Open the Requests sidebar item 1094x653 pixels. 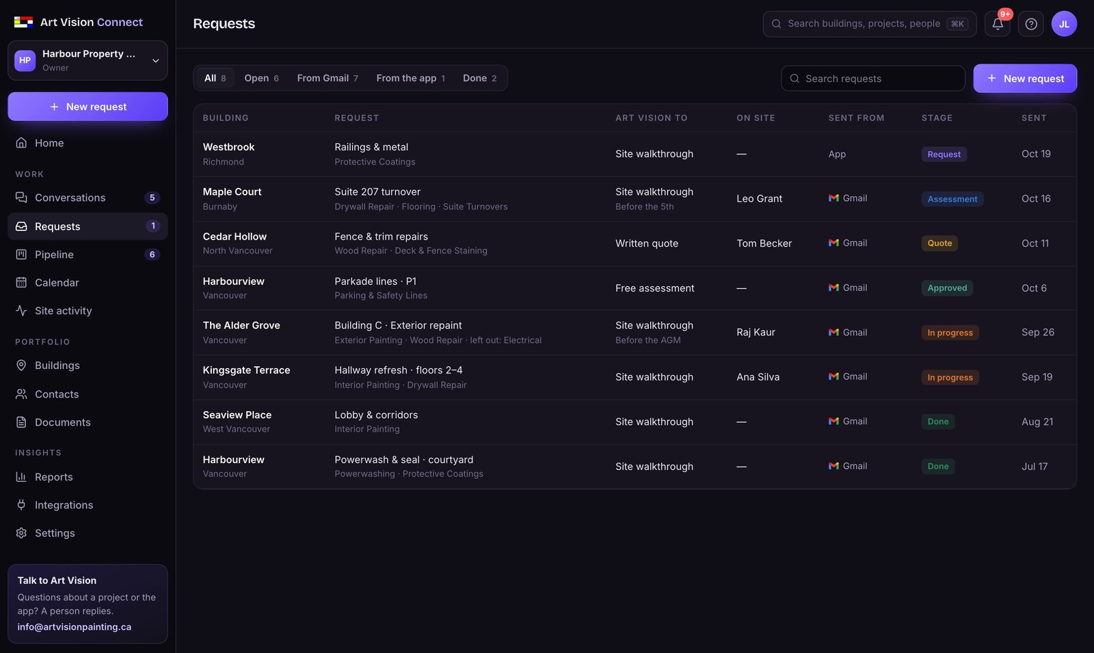pyautogui.click(x=88, y=226)
